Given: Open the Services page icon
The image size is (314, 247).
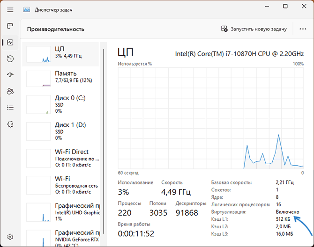Looking at the screenshot, I should click(x=10, y=124).
